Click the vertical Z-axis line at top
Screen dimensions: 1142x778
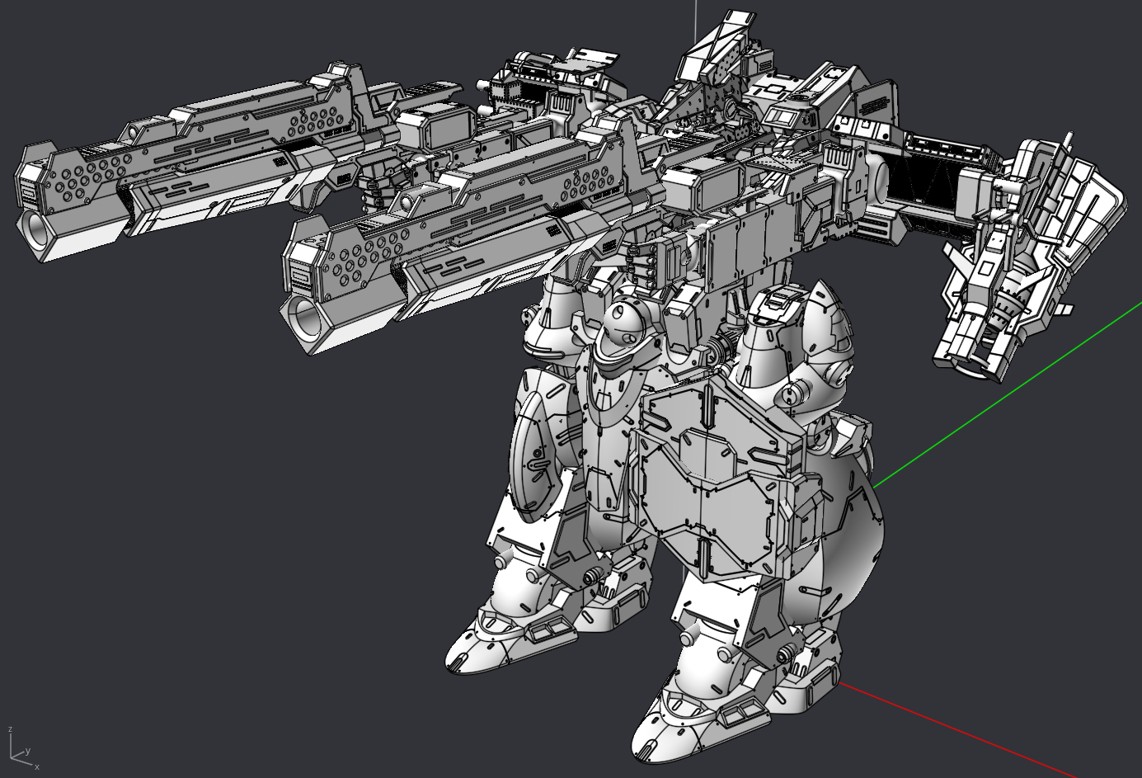696,18
